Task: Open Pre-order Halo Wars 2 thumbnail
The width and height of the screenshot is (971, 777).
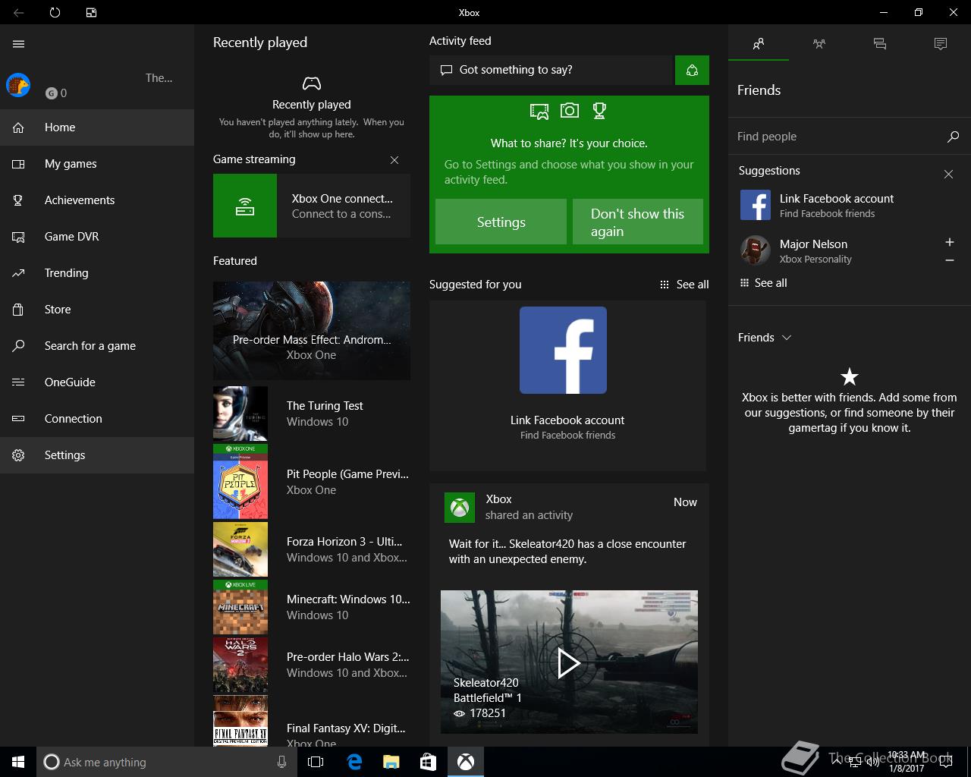Action: point(240,665)
